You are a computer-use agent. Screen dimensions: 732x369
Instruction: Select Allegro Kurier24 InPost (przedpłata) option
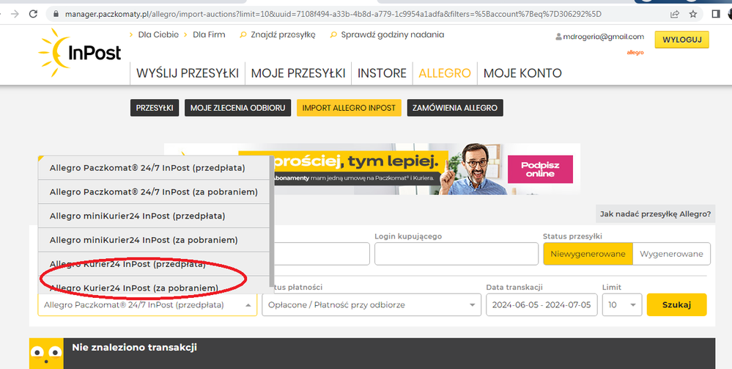coord(154,264)
